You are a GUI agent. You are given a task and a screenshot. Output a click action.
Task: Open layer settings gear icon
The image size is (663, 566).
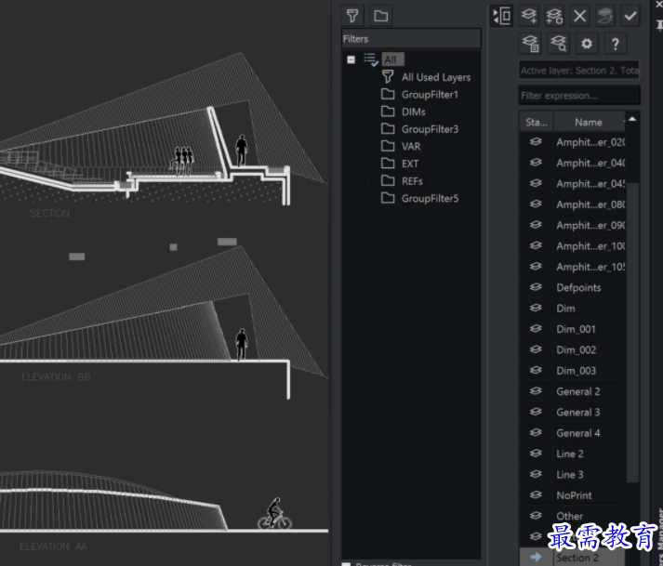587,44
